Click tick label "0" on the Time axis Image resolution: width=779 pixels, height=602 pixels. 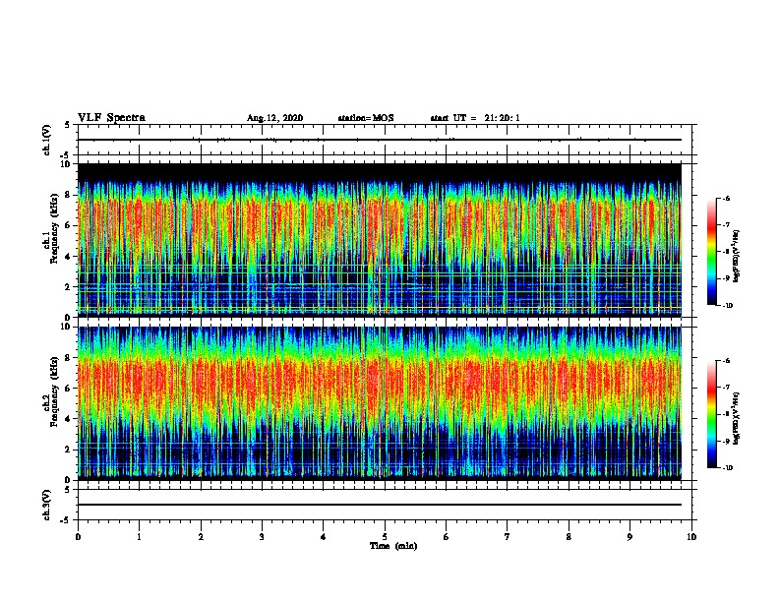point(78,537)
